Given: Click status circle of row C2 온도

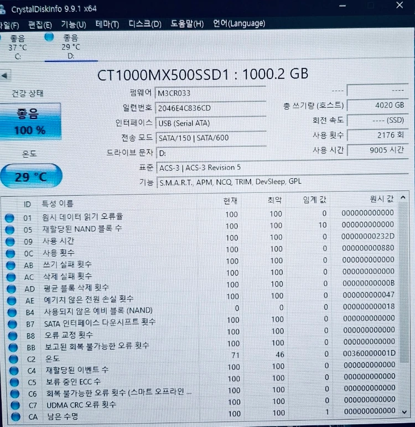Looking at the screenshot, I should 13,359.
